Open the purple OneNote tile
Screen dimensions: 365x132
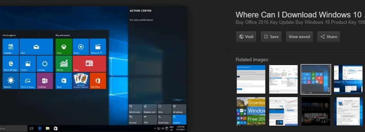[x=45, y=81]
